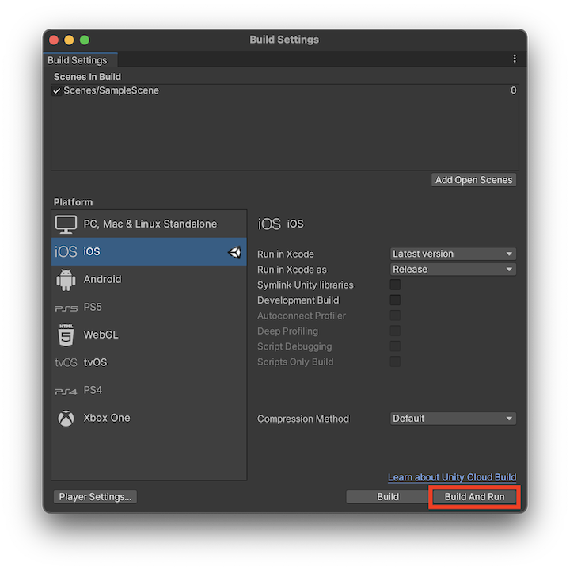Click the Android robot icon
Viewport: 570px width, 570px height.
[x=66, y=280]
